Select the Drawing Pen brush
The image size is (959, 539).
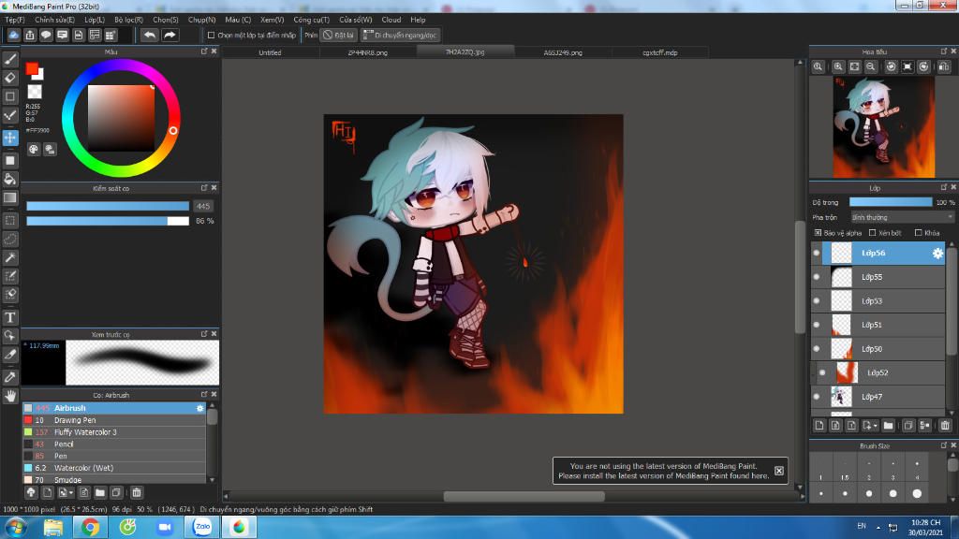[x=113, y=420]
